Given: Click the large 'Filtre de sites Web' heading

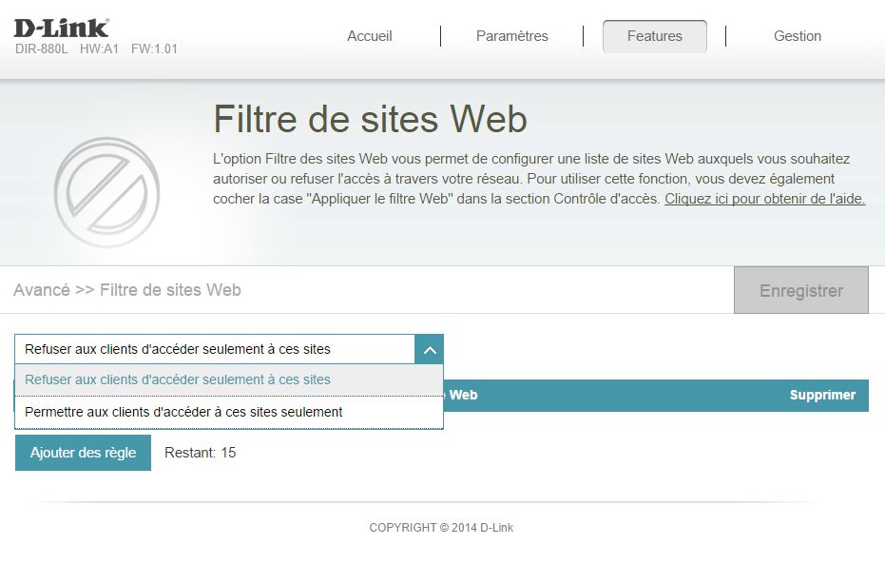Looking at the screenshot, I should 370,120.
